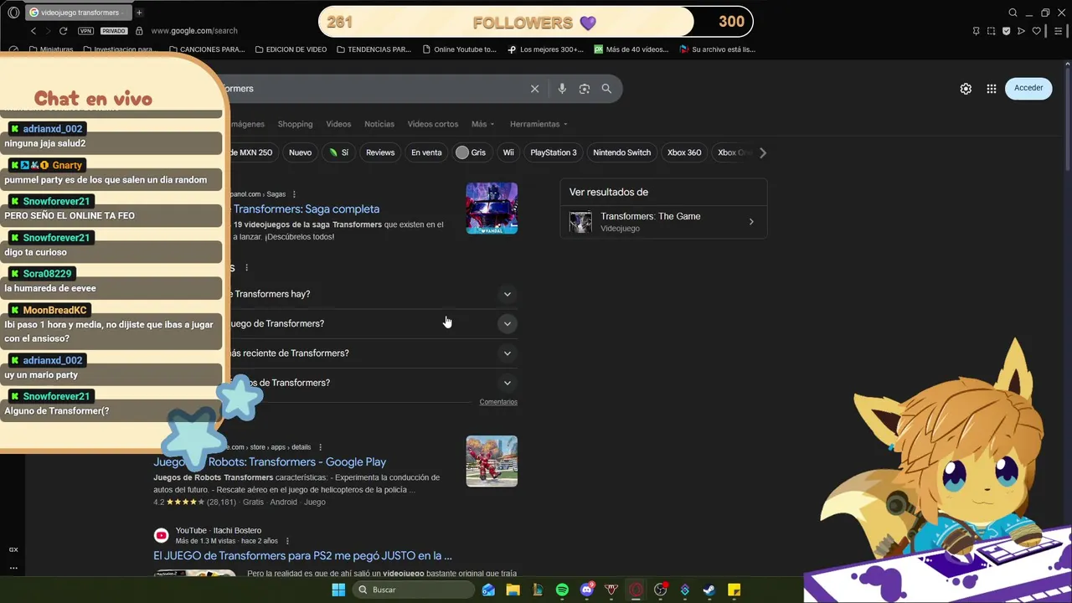Switch to the Videos cortos tab
Screen dimensions: 1072x603
433,124
